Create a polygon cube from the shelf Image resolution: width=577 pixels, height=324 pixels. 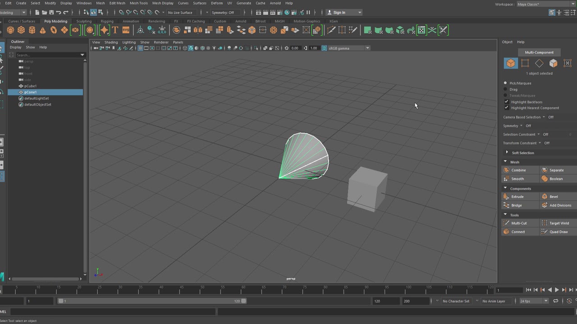pos(21,30)
